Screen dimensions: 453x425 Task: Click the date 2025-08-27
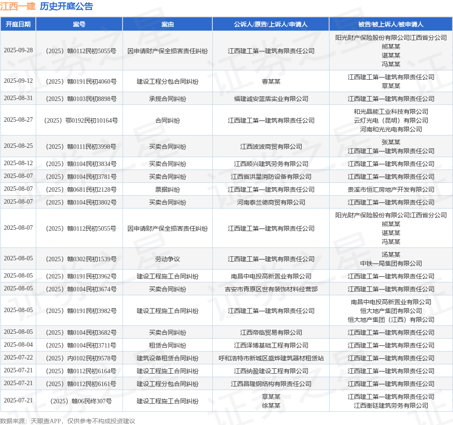click(x=18, y=120)
